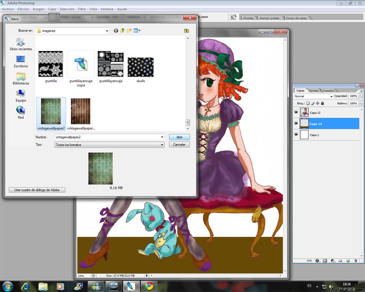Open Bibliotecas in the places bar
Screen dimensions: 365x292
tap(21, 79)
